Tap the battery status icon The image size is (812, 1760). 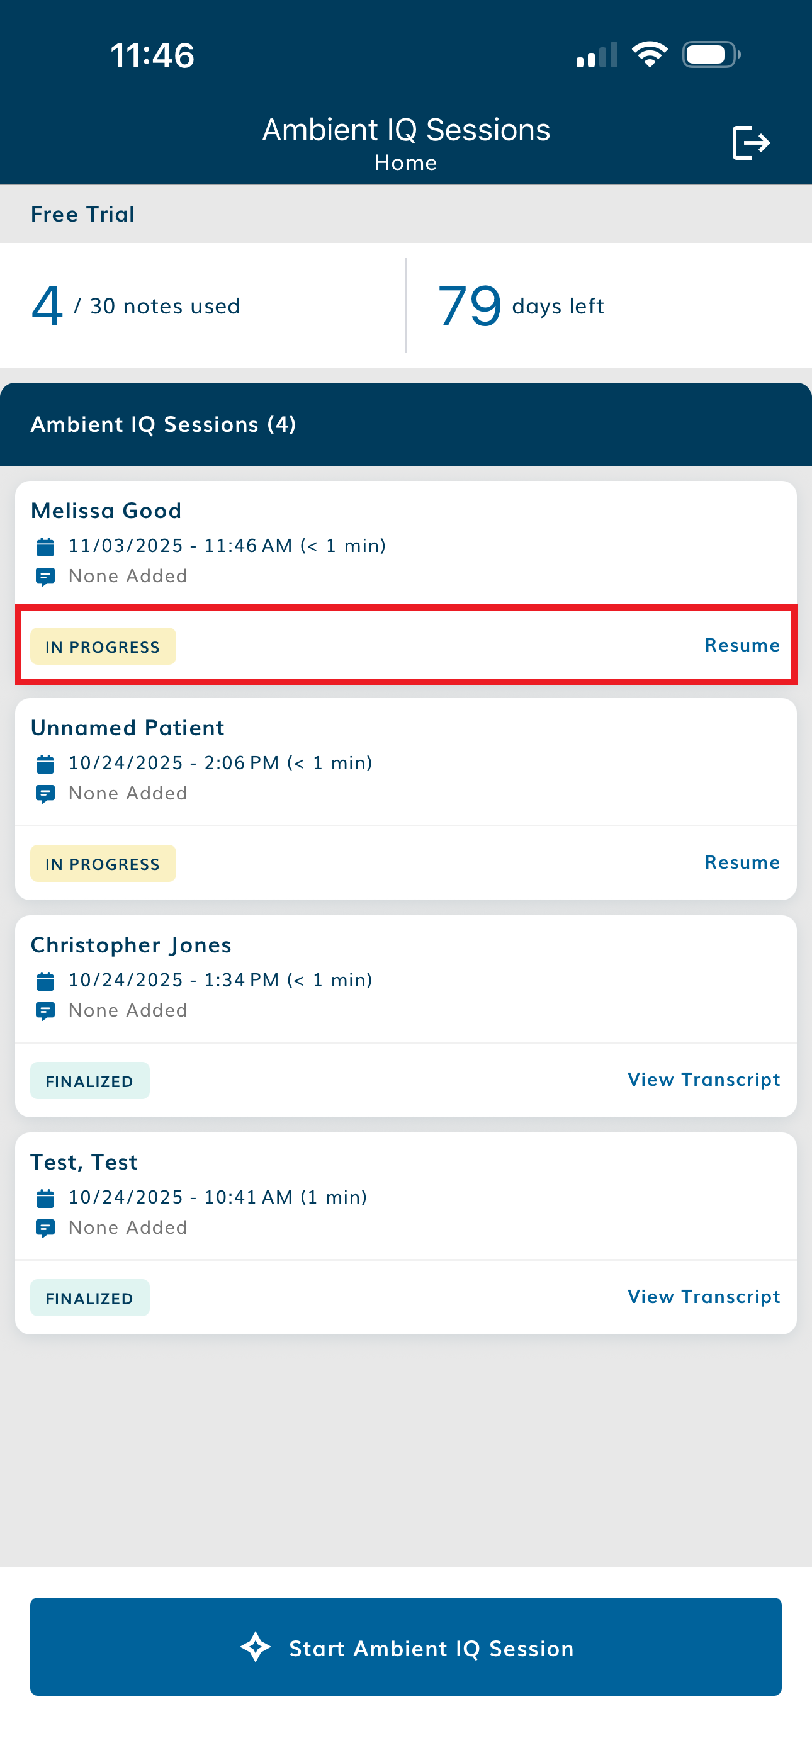711,55
